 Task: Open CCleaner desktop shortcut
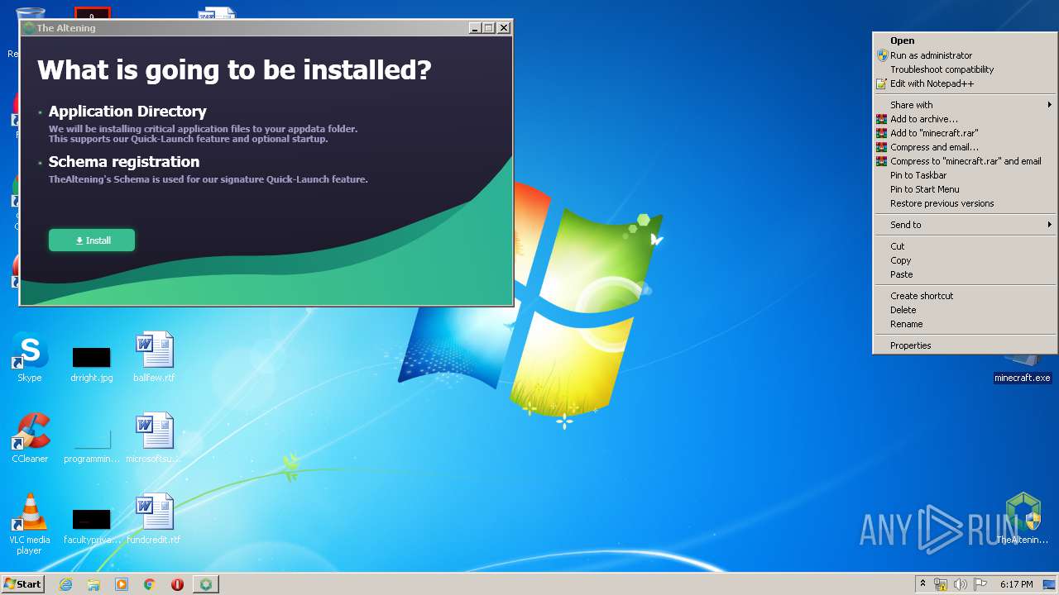[x=30, y=439]
